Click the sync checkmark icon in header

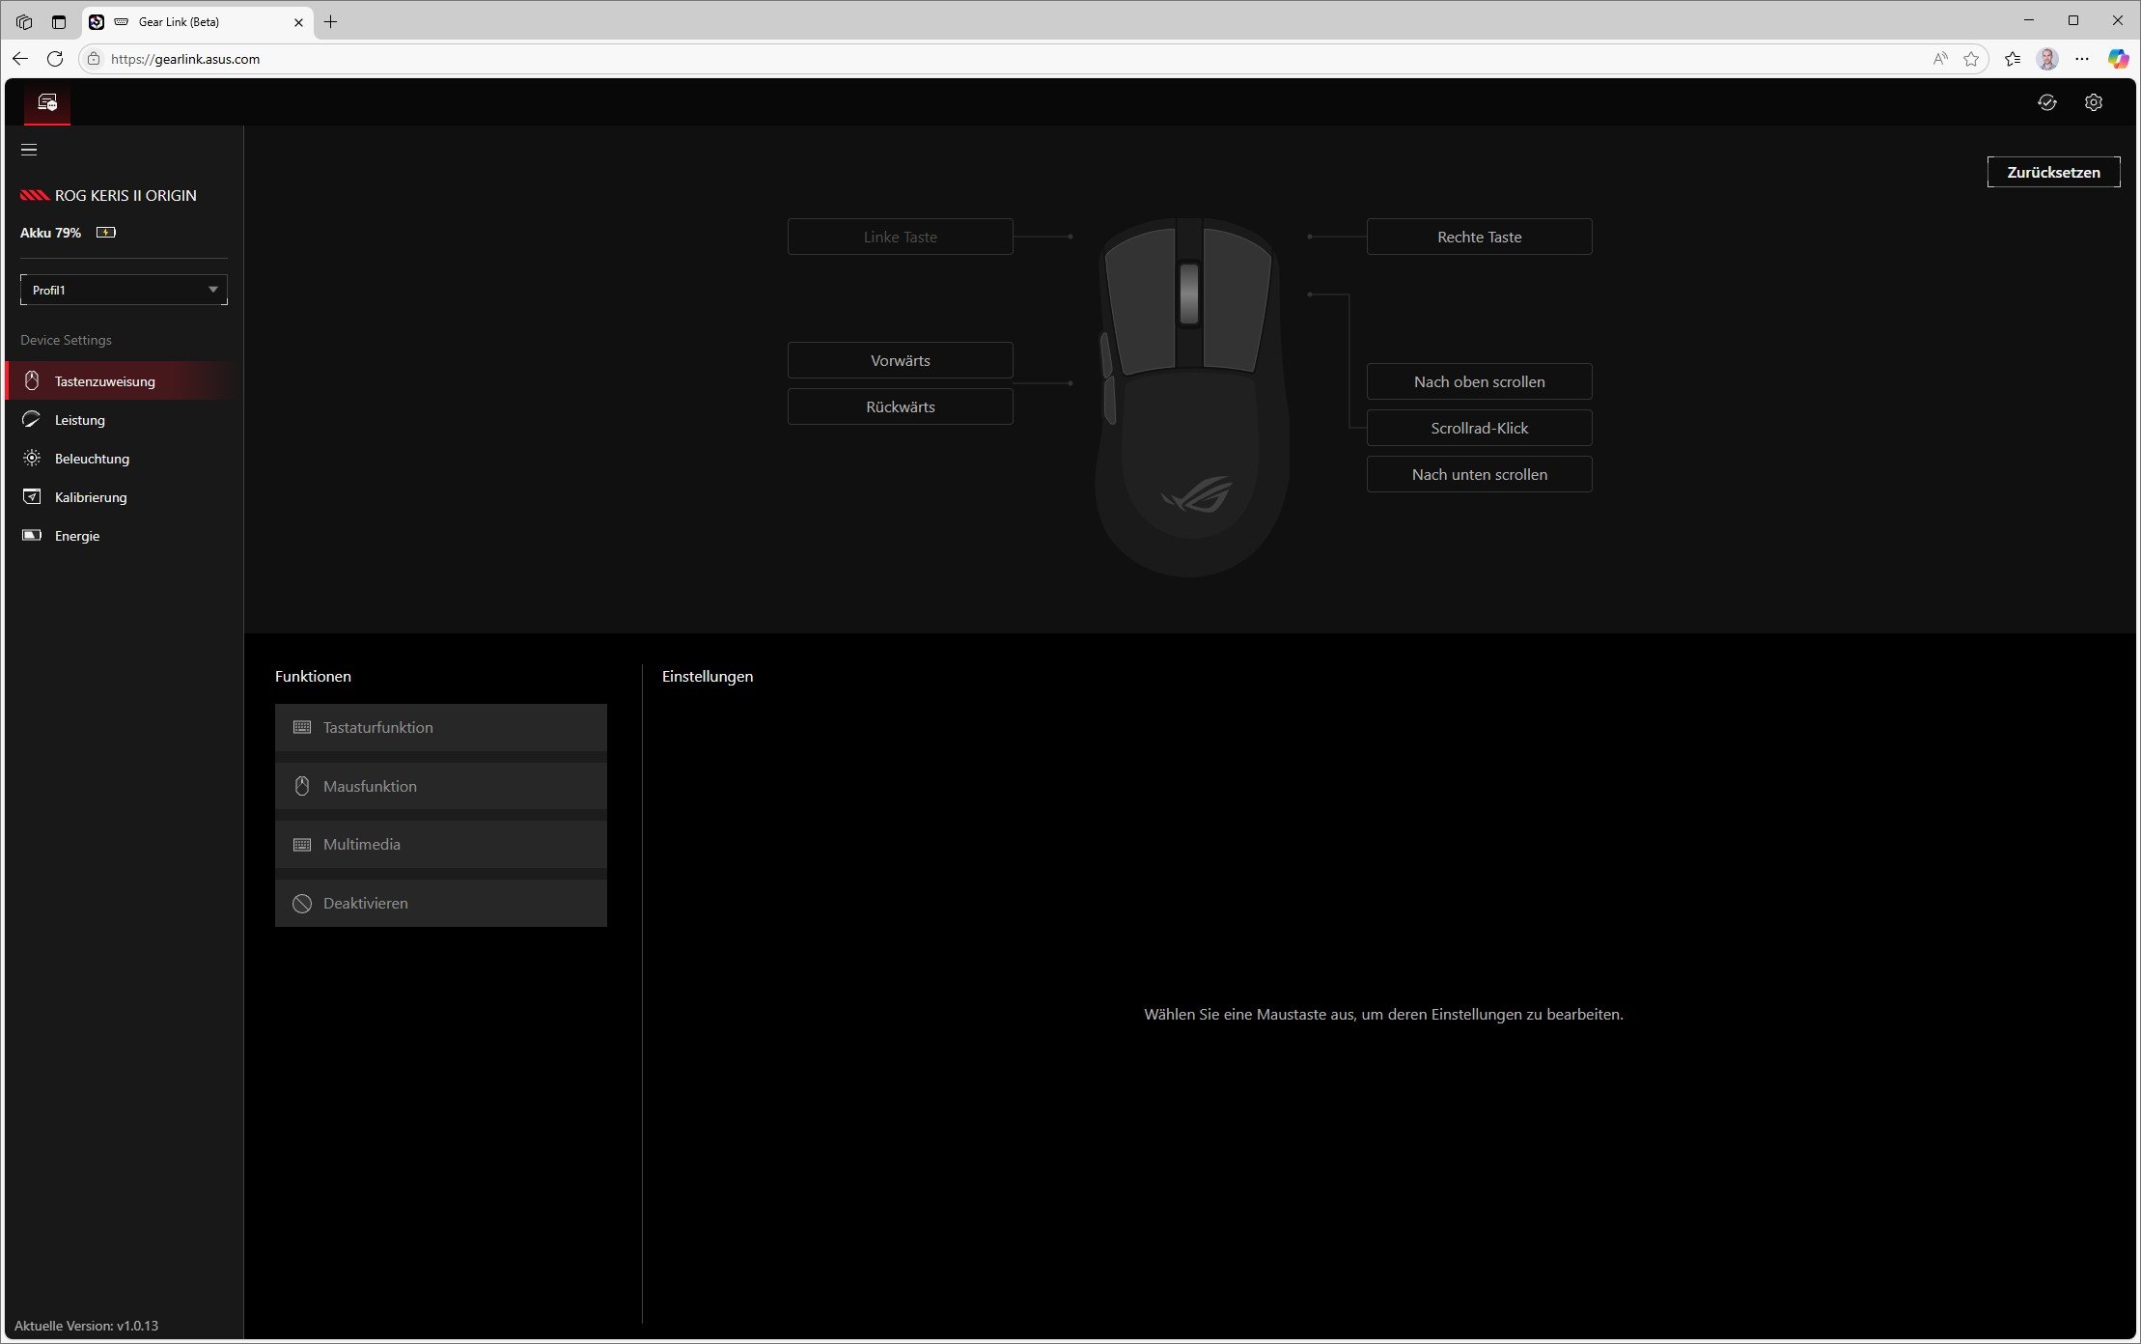point(2046,102)
